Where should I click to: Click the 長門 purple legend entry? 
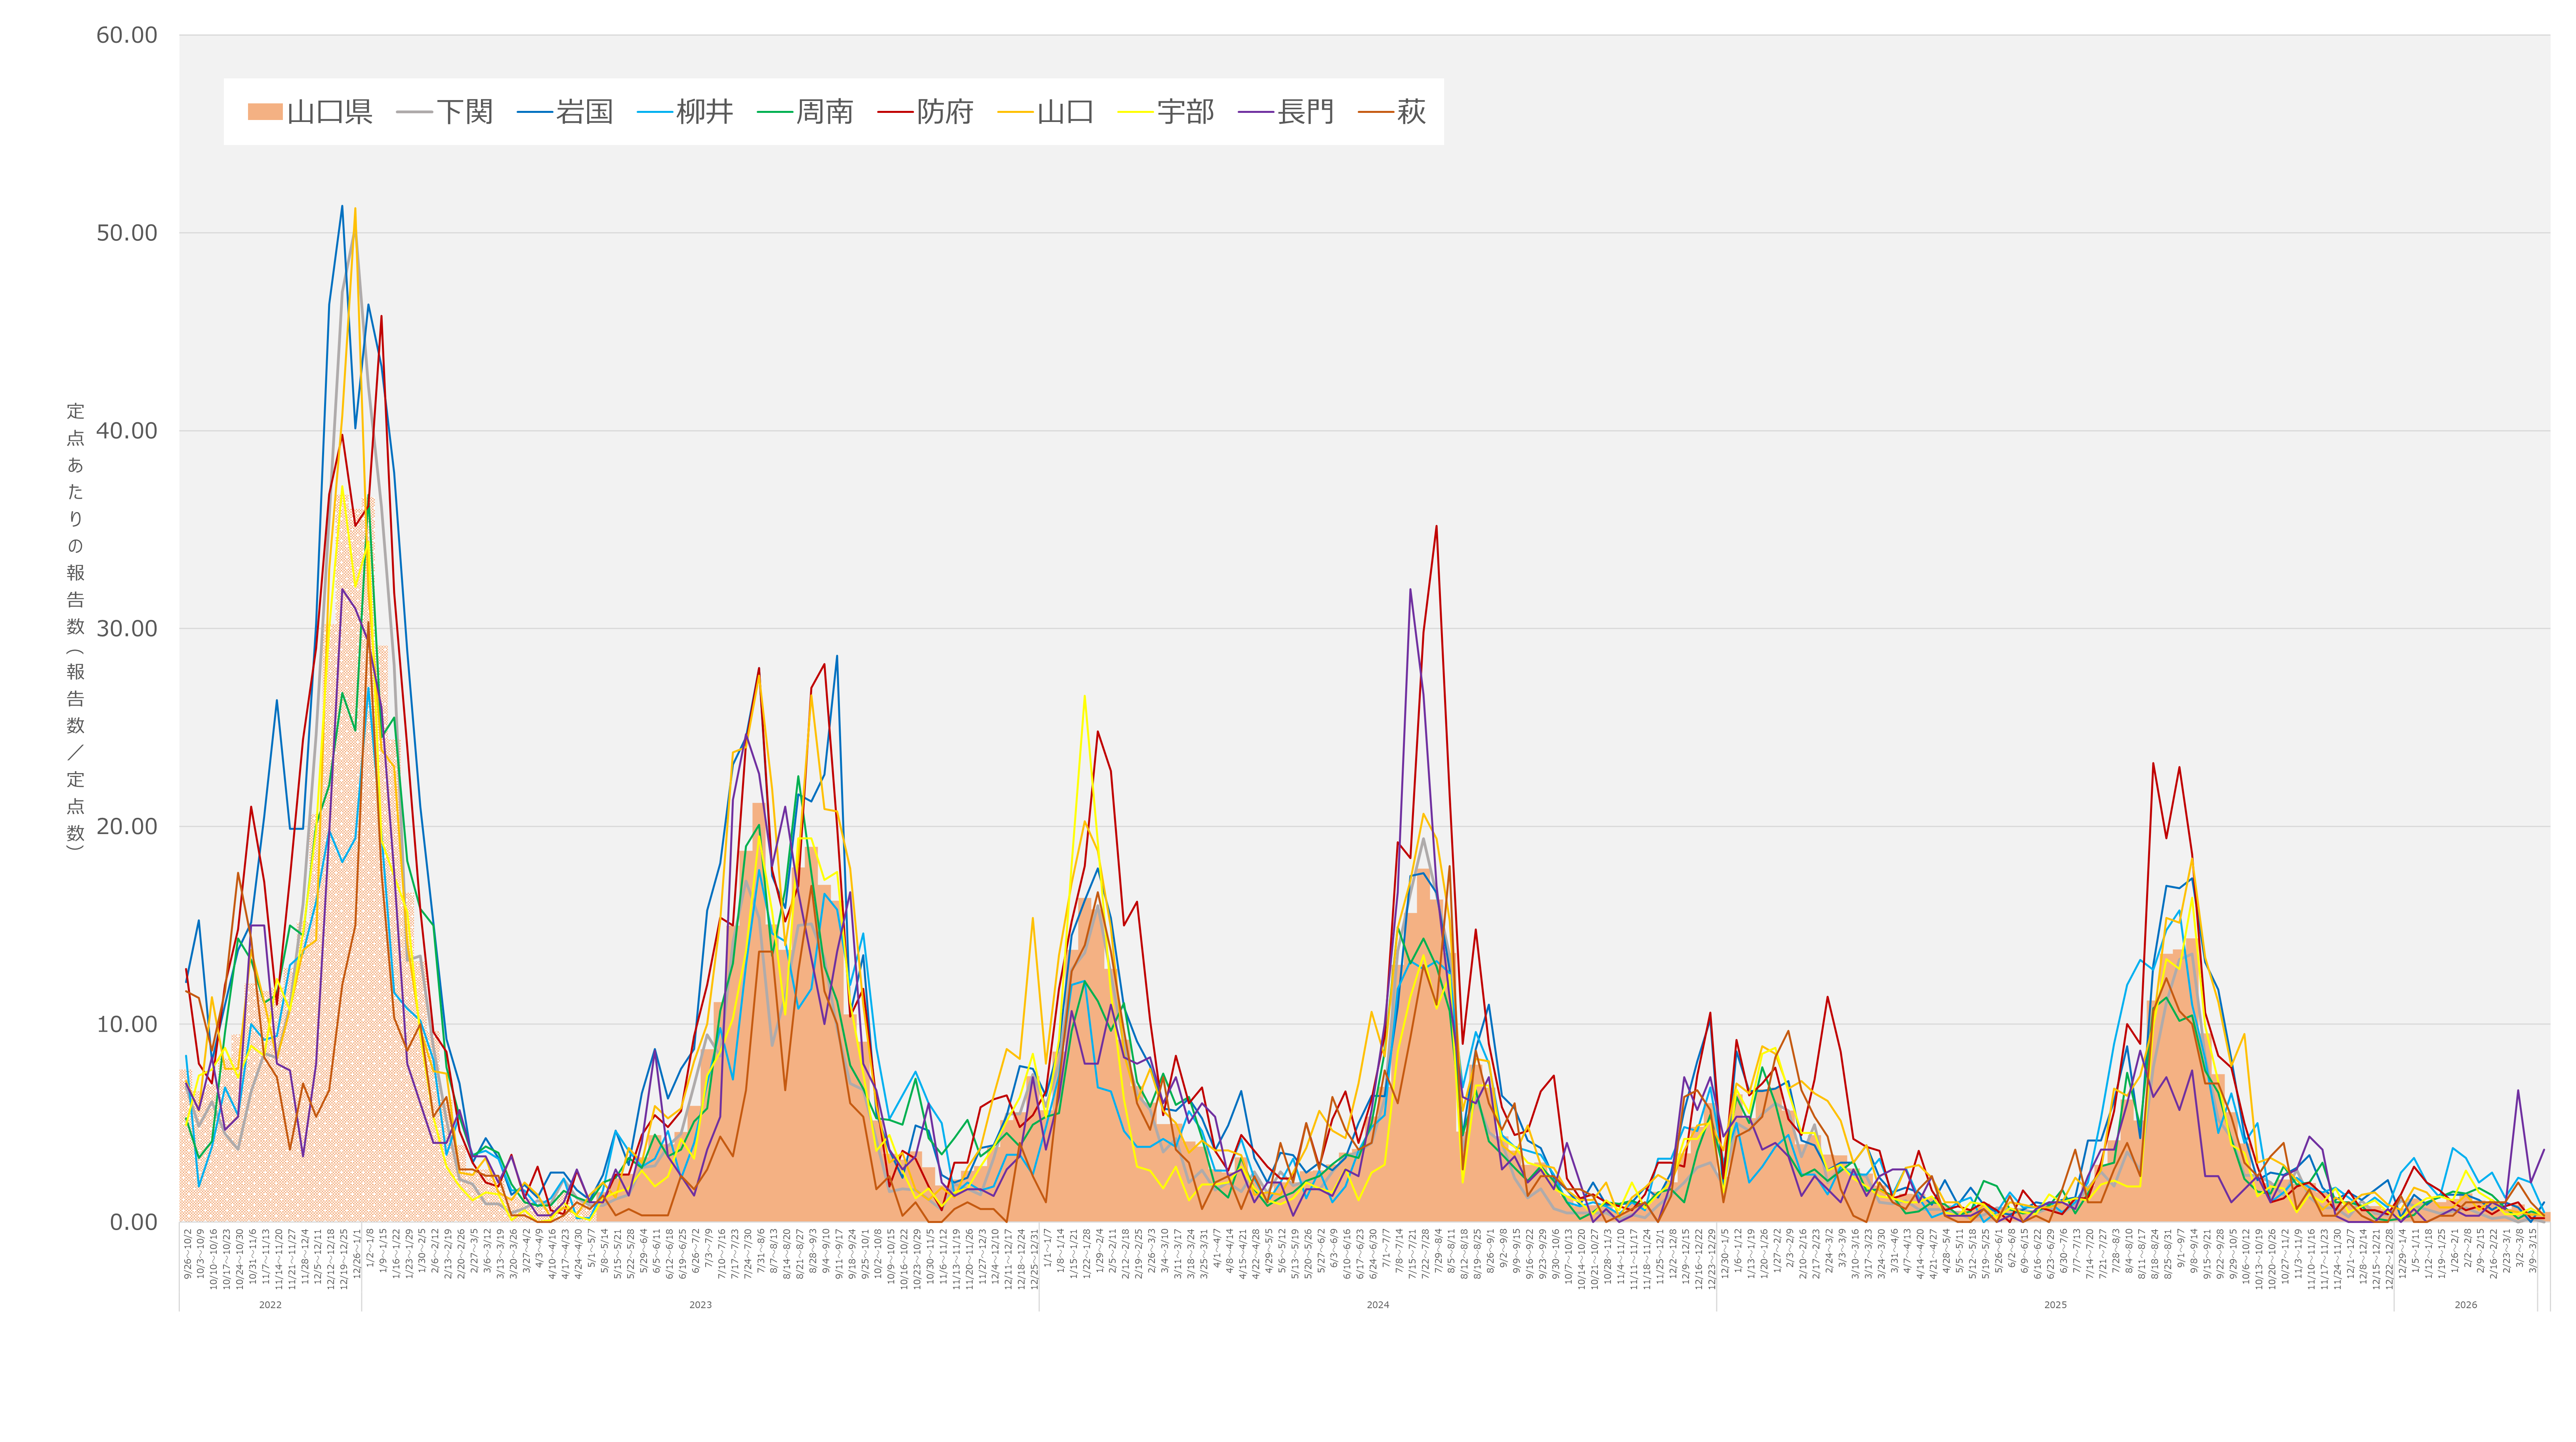pyautogui.click(x=1305, y=112)
